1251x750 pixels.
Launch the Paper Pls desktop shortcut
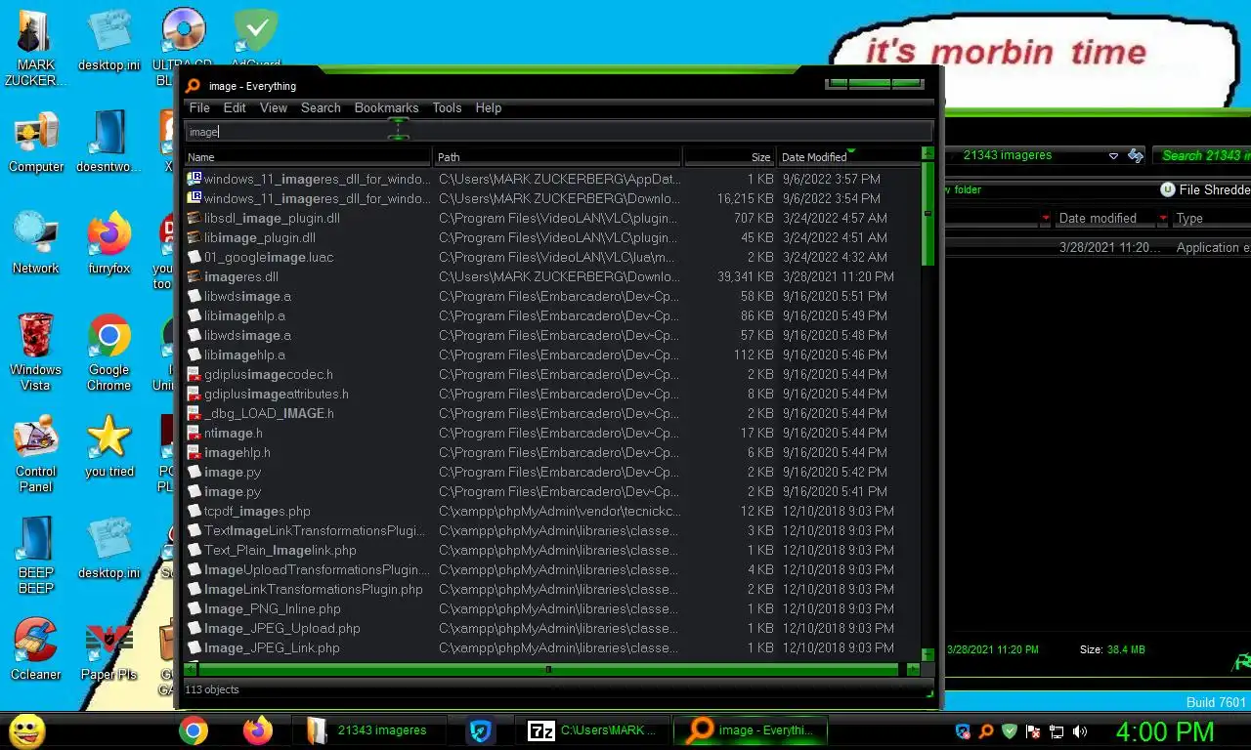[x=108, y=649]
